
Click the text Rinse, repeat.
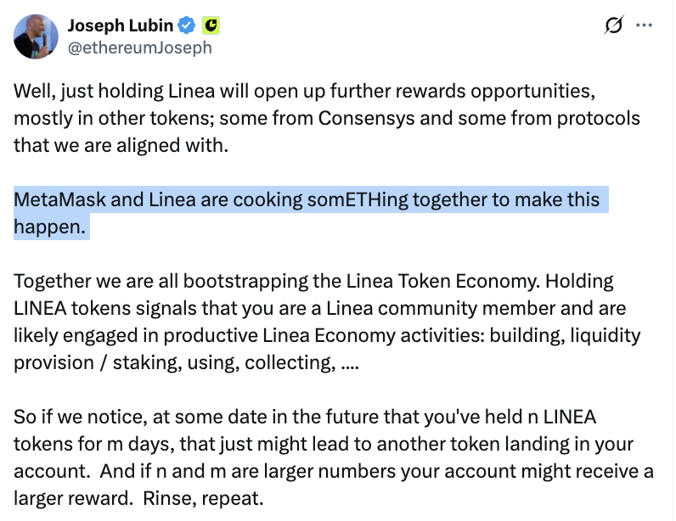tap(203, 499)
